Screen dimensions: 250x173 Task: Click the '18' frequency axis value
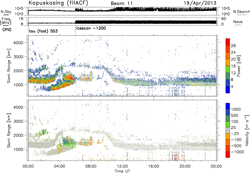21,19
